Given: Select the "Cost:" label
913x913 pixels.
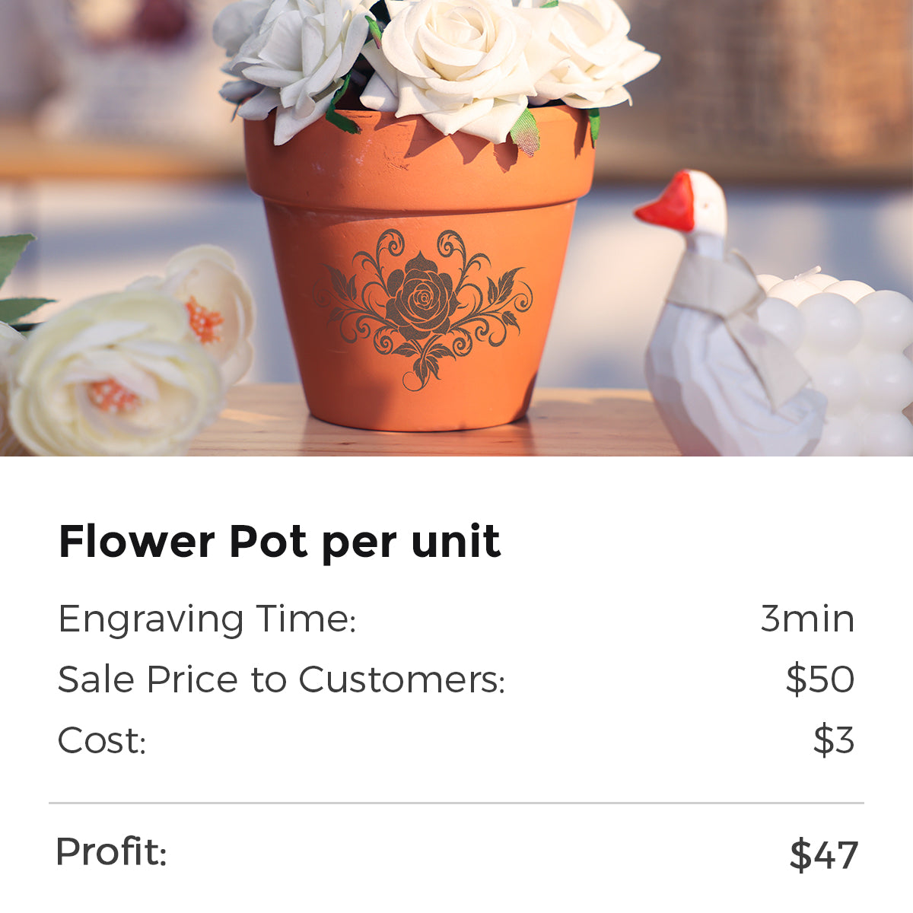Looking at the screenshot, I should point(102,740).
